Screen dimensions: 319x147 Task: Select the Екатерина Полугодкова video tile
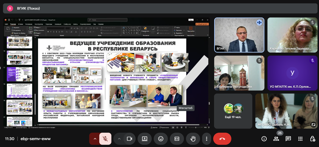click(x=235, y=73)
